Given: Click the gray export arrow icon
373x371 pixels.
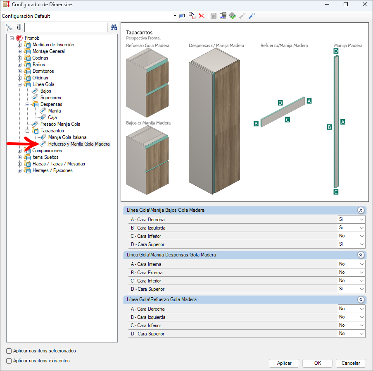Looking at the screenshot, I should pos(242,16).
